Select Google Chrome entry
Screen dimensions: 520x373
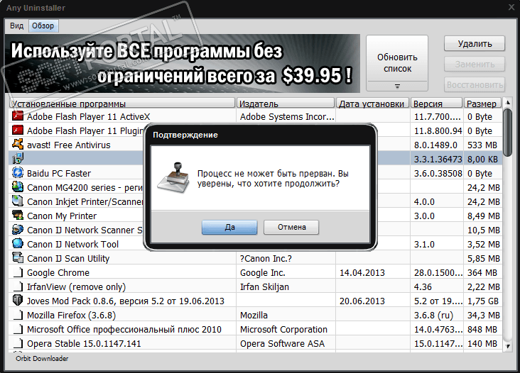[x=58, y=273]
